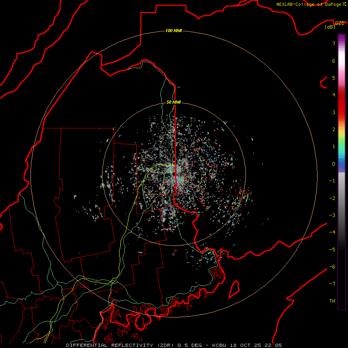Screen dimensions: 348x348
Task: Click the -4 dB scale label
Action: [332, 232]
